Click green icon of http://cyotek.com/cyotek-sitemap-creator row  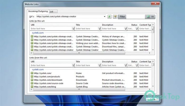tap(32, 50)
